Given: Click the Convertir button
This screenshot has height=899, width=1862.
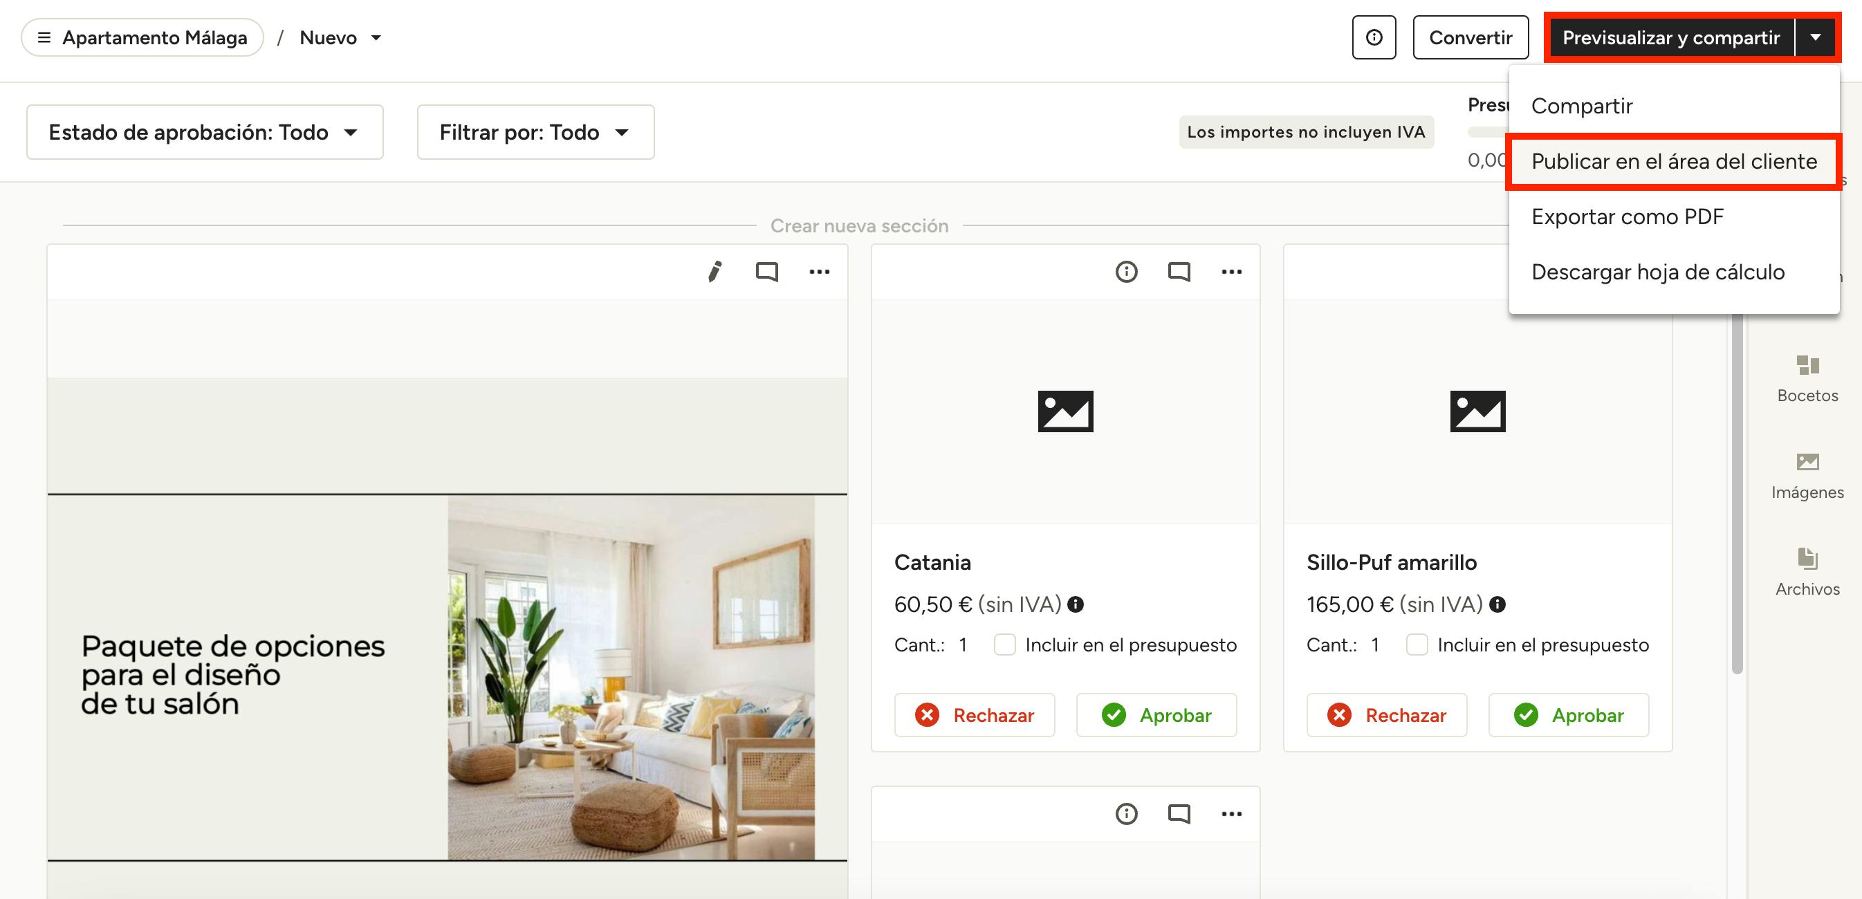Looking at the screenshot, I should [x=1471, y=37].
